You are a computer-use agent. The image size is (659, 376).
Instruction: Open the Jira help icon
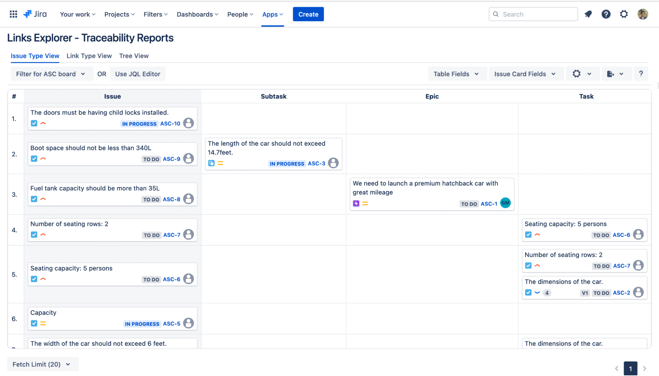(x=606, y=14)
